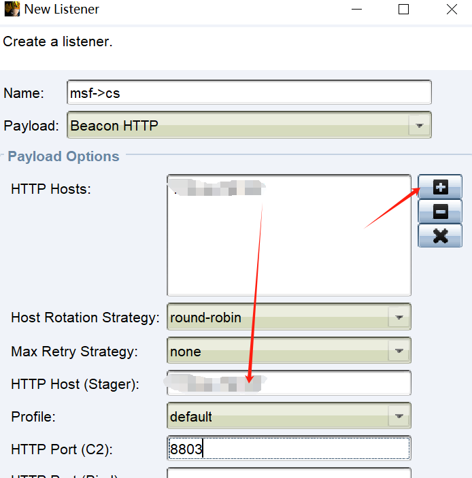
Task: Click the arrow on round-robin combo box
Action: (x=399, y=318)
